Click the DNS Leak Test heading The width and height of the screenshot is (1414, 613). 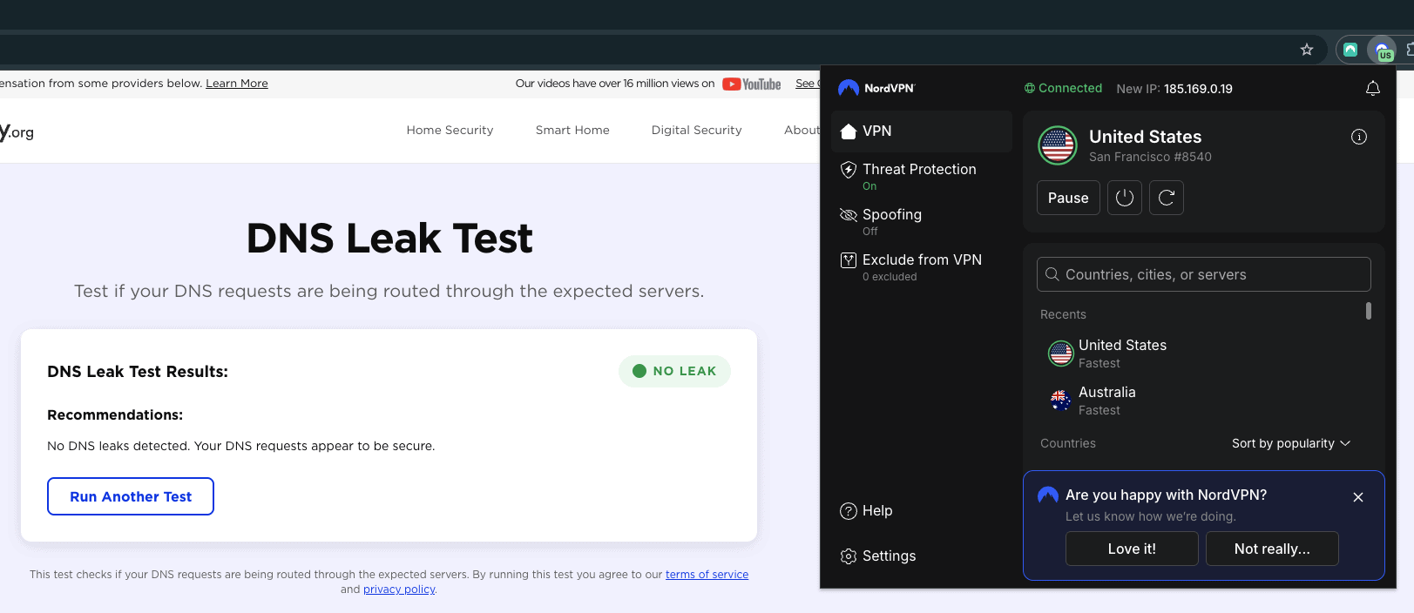click(x=389, y=239)
